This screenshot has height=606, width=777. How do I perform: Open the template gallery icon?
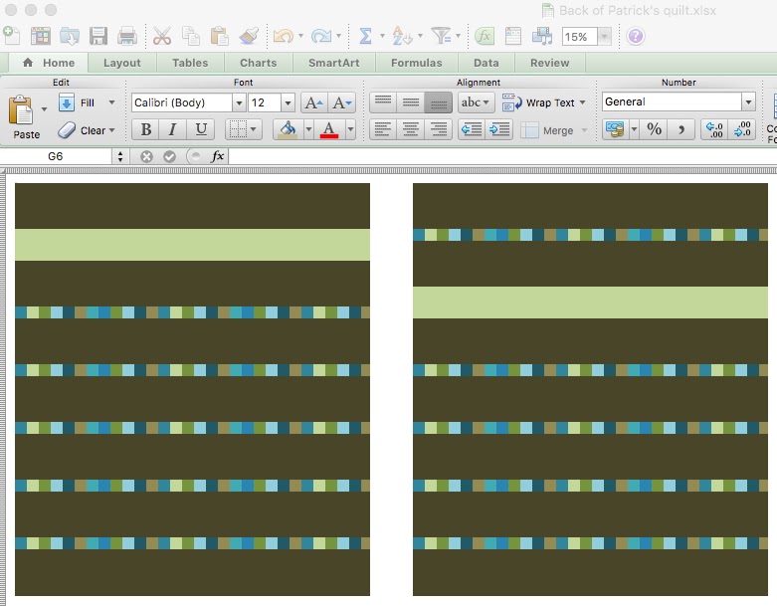(x=41, y=36)
